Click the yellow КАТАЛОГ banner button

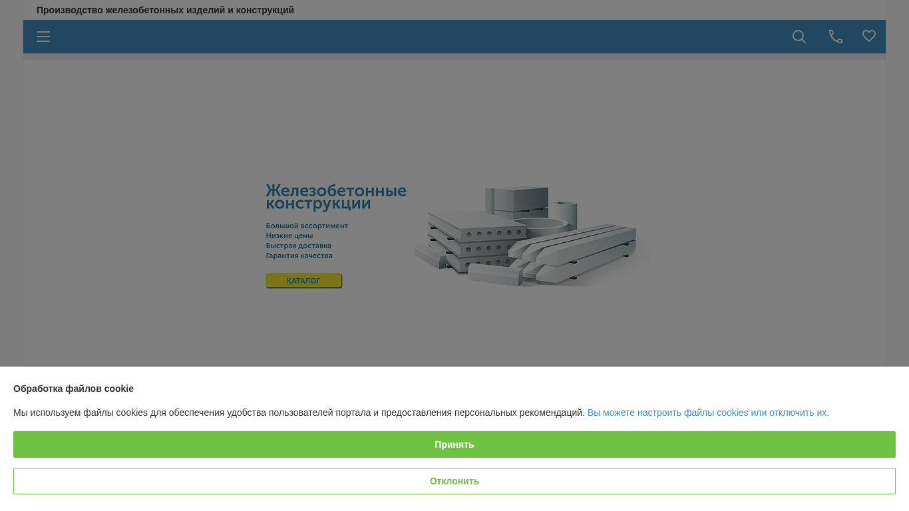coord(303,281)
